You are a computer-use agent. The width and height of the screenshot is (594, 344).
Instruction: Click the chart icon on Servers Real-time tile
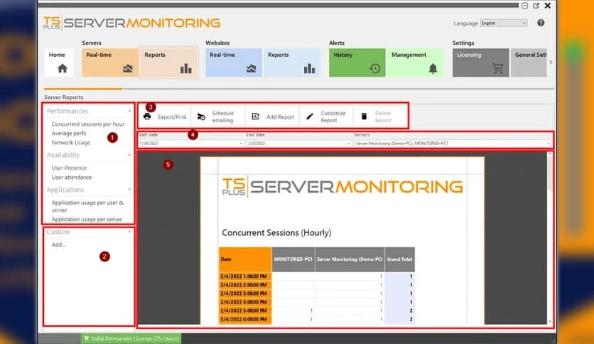click(x=128, y=68)
